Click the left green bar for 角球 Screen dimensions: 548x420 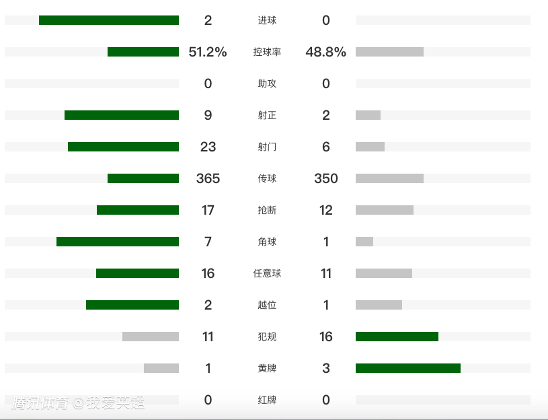tap(118, 242)
